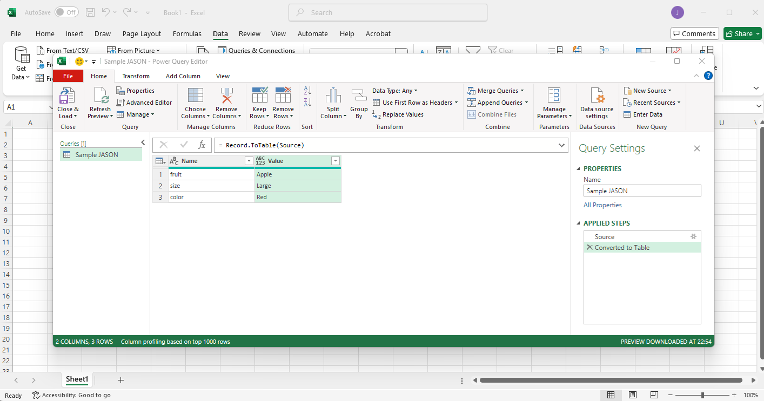This screenshot has width=764, height=401.
Task: Click the zoom in plus button
Action: tap(733, 395)
